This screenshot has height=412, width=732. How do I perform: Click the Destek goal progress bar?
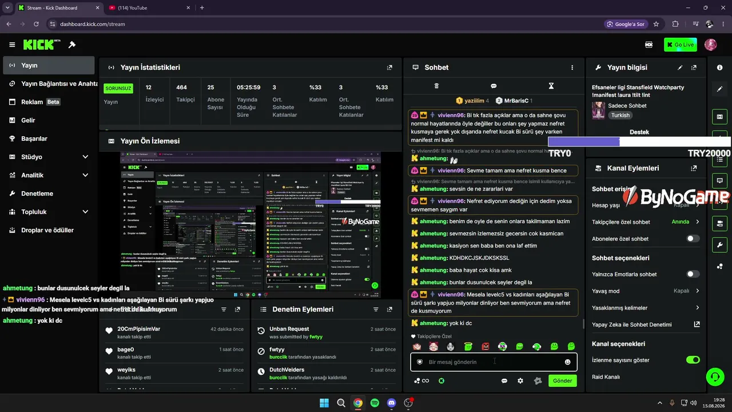point(639,142)
